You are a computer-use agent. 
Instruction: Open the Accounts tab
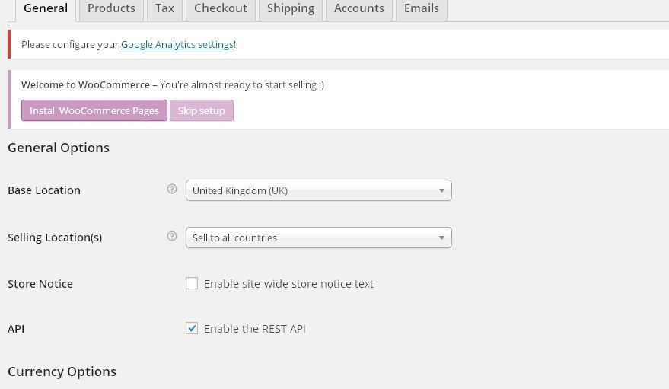click(x=359, y=9)
